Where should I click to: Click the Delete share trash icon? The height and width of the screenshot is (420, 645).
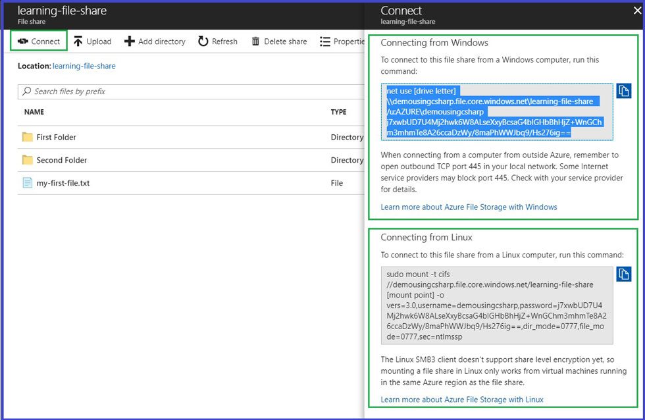click(x=255, y=41)
